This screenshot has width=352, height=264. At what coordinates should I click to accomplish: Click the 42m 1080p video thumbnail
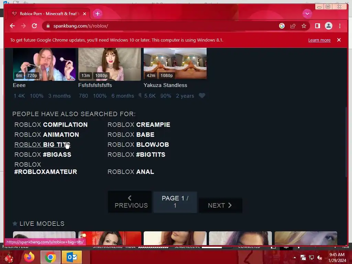click(175, 64)
